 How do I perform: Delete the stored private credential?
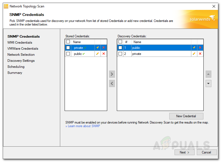point(104,48)
